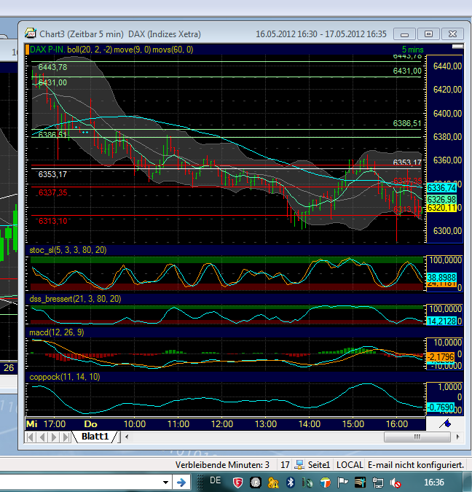Click the left arrow of horizontal scrollbar
Image resolution: width=472 pixels, height=492 pixels.
(x=127, y=437)
